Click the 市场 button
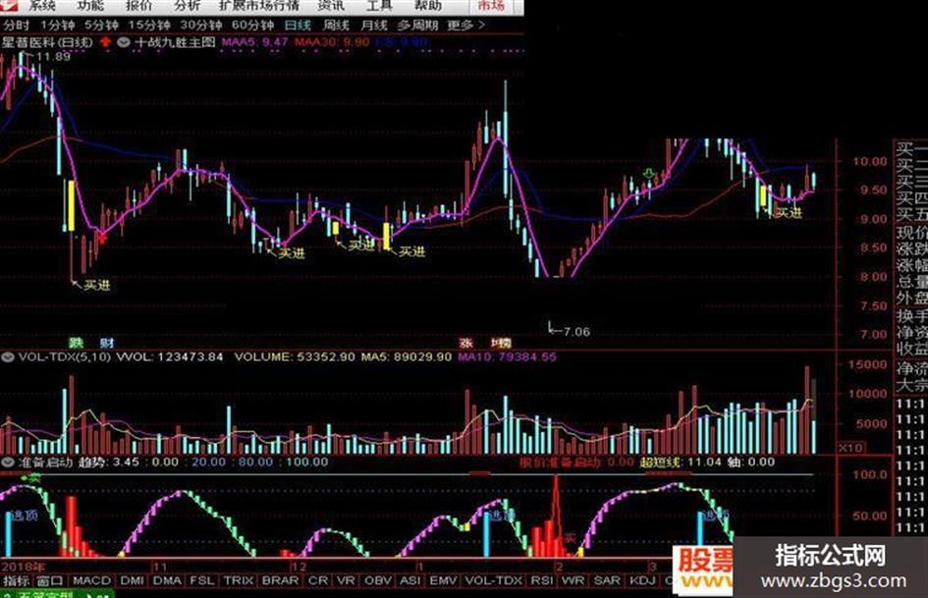Screen dimensions: 928x598 (x=491, y=5)
